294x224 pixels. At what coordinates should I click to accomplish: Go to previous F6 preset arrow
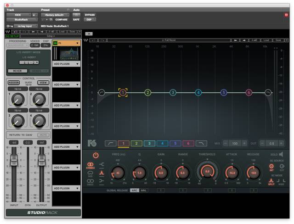click(x=236, y=40)
